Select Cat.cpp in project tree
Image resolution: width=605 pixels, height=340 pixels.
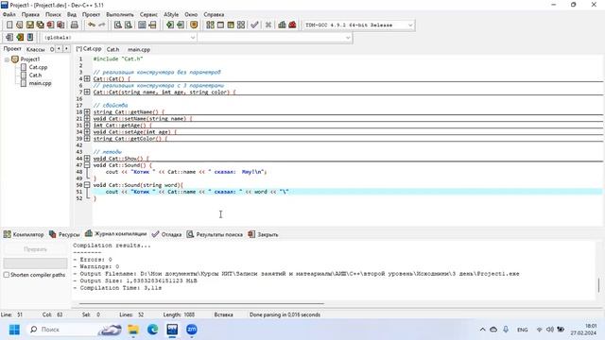38,67
